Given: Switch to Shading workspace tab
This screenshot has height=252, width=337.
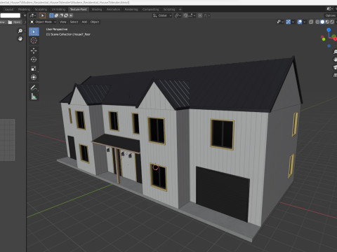Looking at the screenshot, I should coord(97,9).
